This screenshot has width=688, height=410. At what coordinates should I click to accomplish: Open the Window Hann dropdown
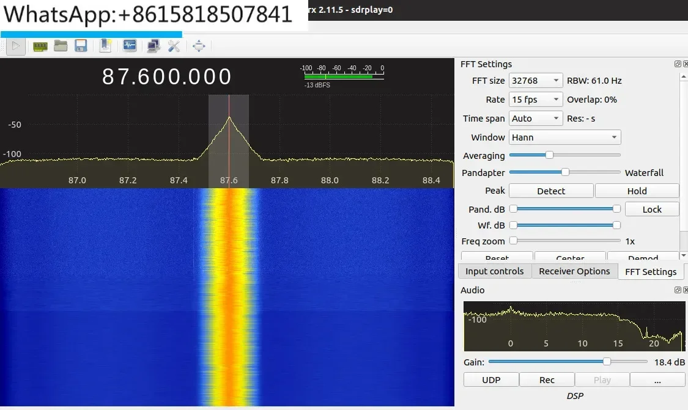point(565,137)
